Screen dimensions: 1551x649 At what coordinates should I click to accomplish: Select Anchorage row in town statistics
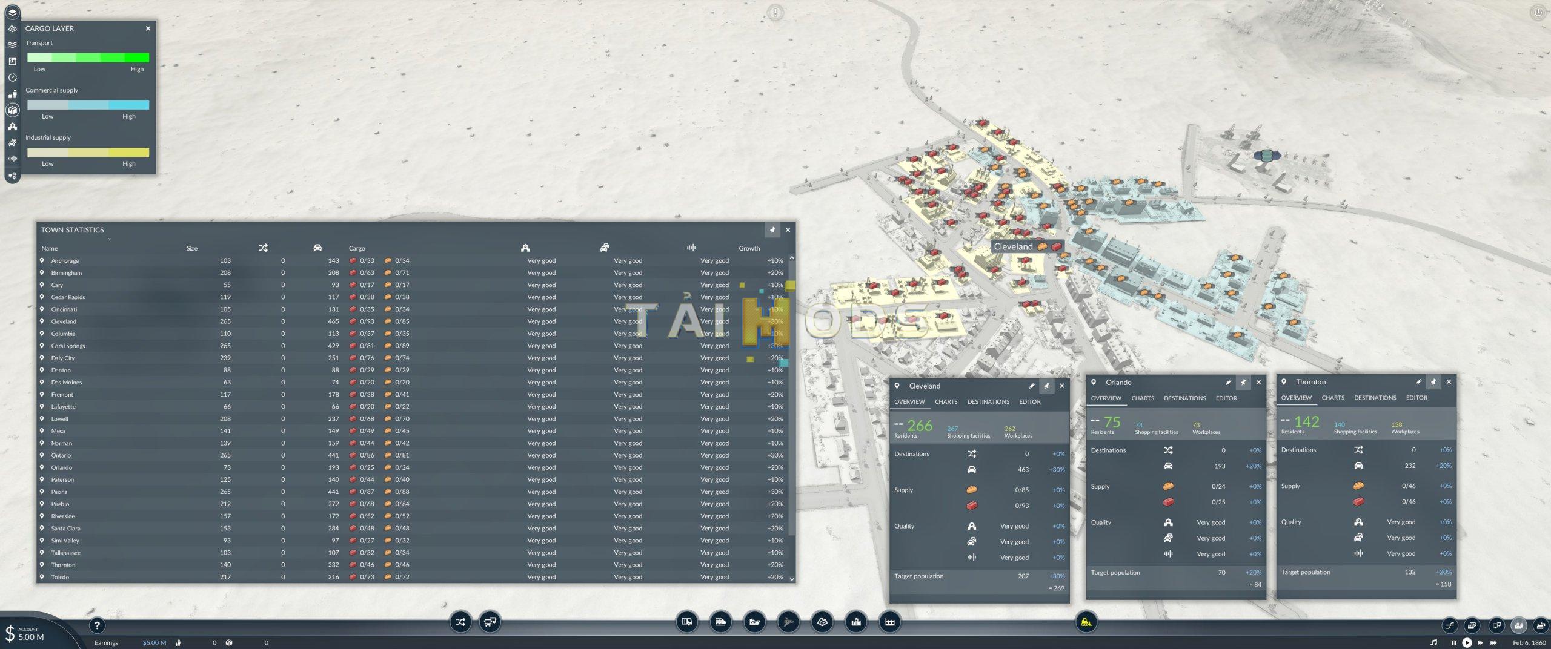click(412, 260)
